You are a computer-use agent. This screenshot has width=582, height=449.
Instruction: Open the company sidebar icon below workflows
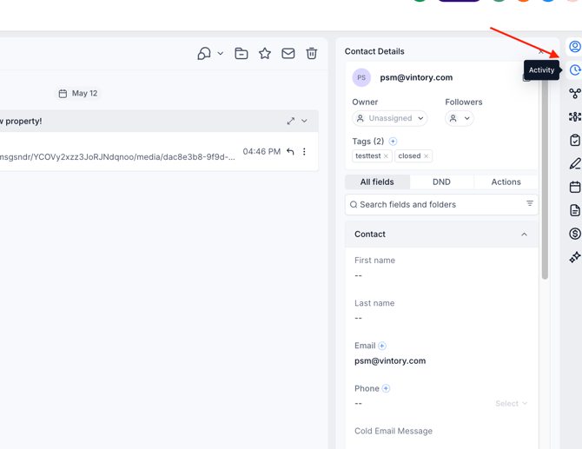pos(574,117)
